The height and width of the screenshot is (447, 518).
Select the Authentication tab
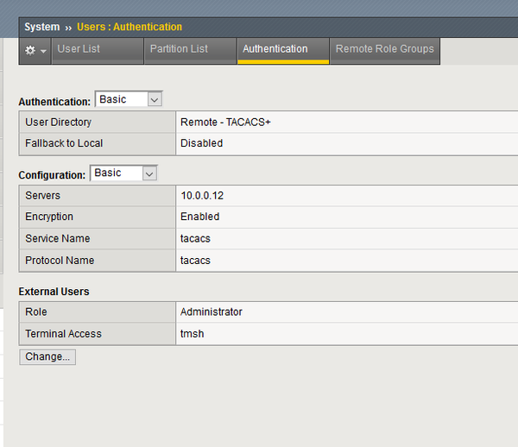click(283, 51)
